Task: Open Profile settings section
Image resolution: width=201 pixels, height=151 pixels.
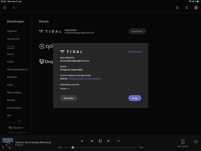Action: (10, 62)
